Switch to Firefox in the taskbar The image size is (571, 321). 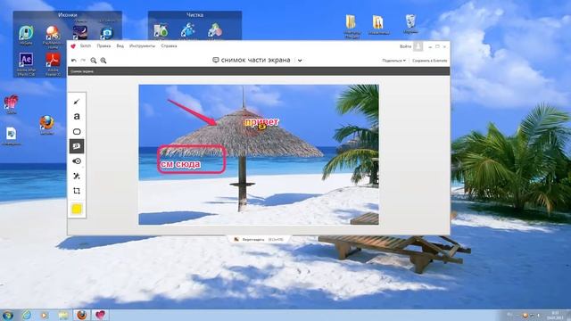point(82,315)
